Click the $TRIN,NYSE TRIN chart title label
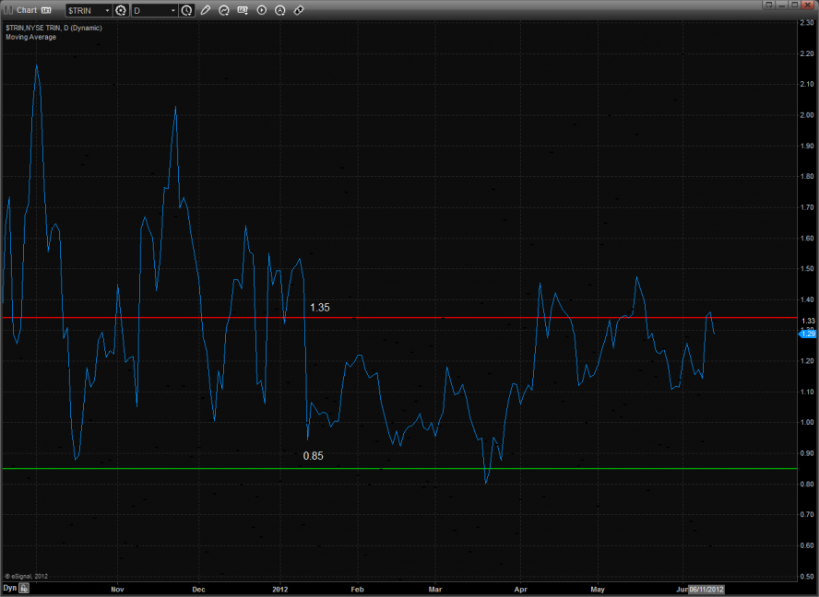This screenshot has width=819, height=597. click(x=53, y=28)
